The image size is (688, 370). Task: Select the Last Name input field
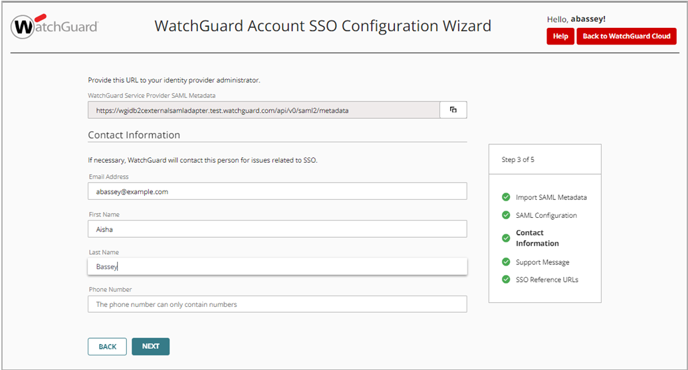click(x=277, y=266)
